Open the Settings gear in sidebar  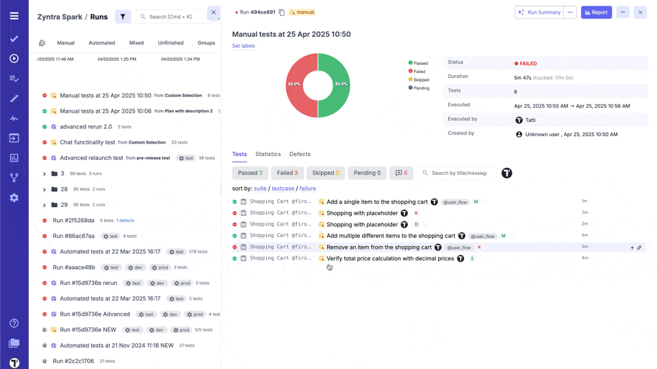coord(14,197)
